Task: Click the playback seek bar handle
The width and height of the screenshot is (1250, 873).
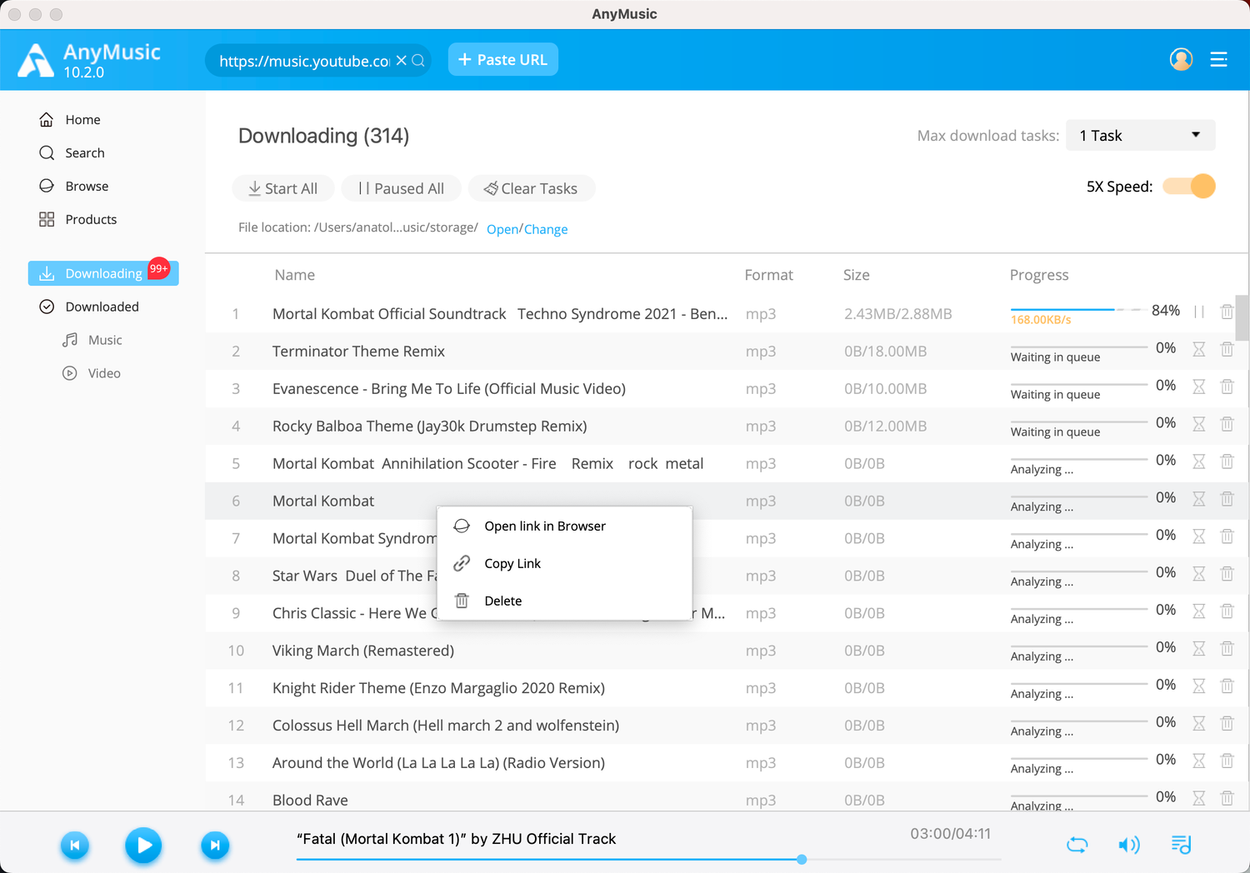Action: [x=802, y=859]
